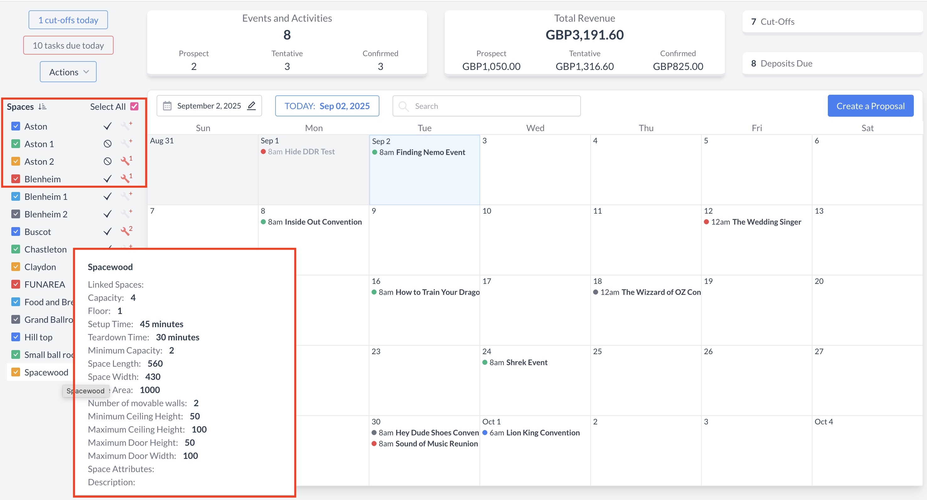Uncheck the Aston 2 space checkbox
Image resolution: width=927 pixels, height=500 pixels.
coord(15,161)
